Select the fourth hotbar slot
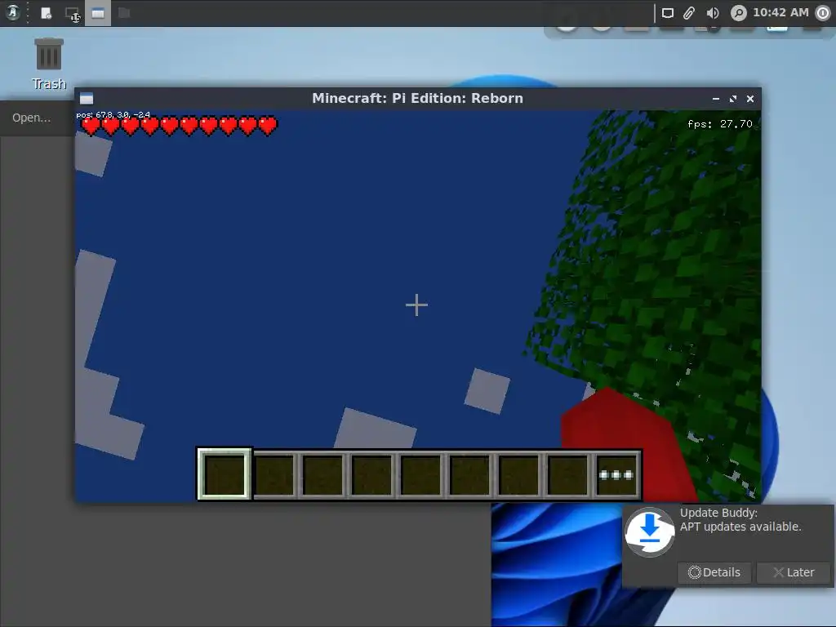 (371, 474)
